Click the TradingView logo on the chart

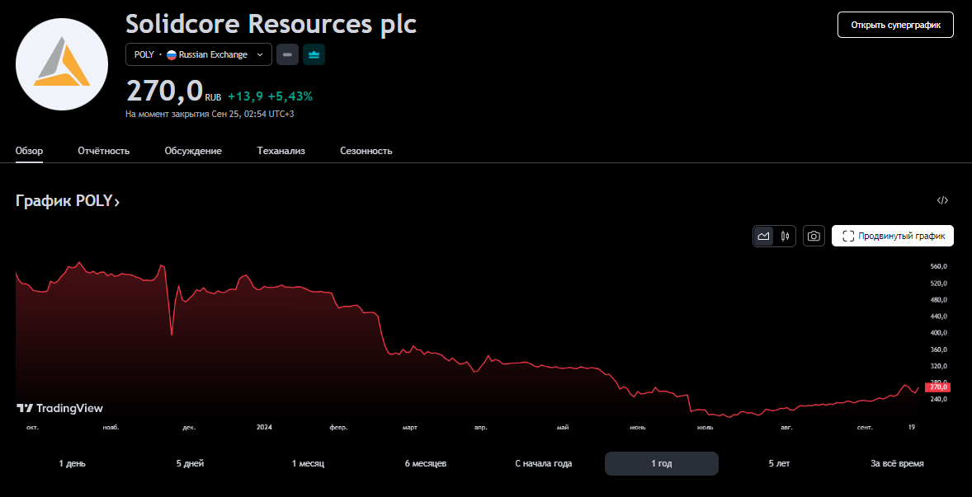(x=59, y=408)
